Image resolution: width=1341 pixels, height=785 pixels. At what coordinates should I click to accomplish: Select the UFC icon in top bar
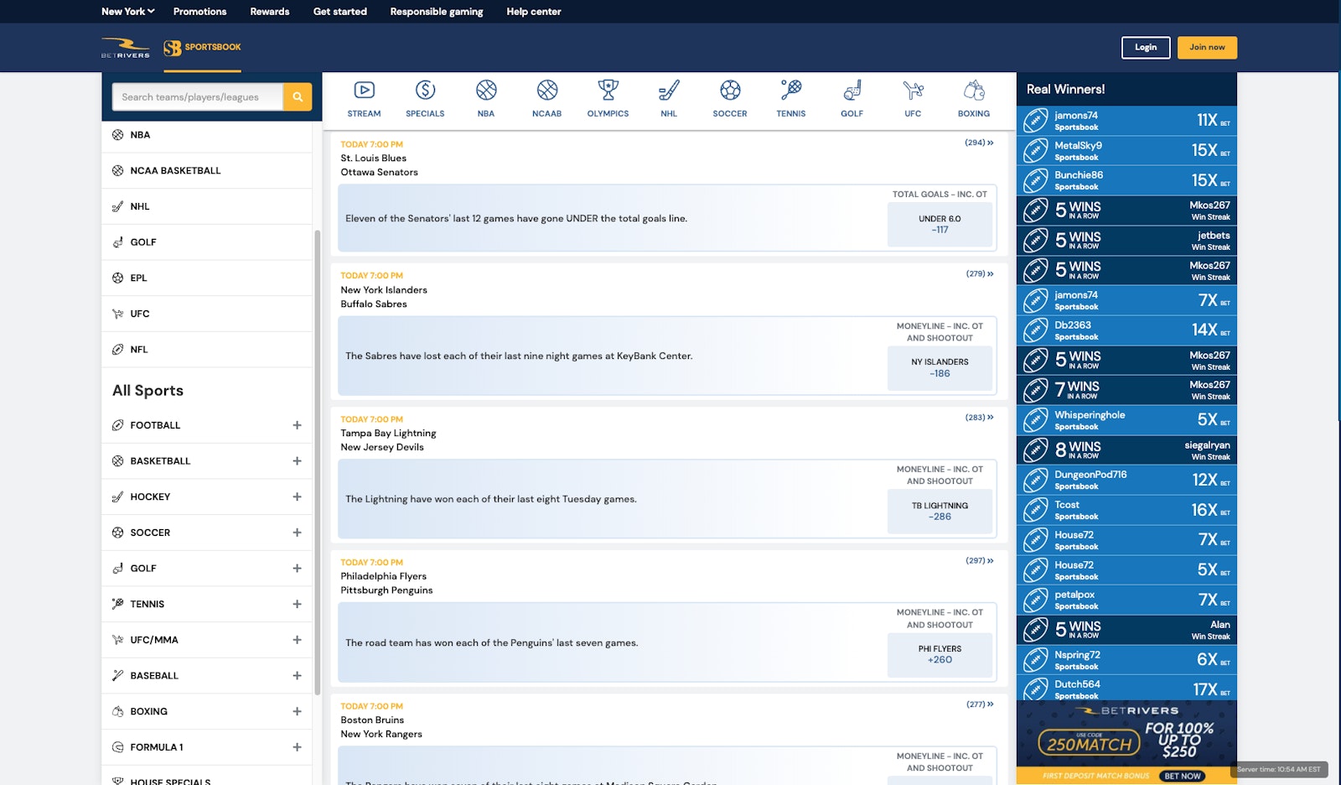click(x=913, y=91)
